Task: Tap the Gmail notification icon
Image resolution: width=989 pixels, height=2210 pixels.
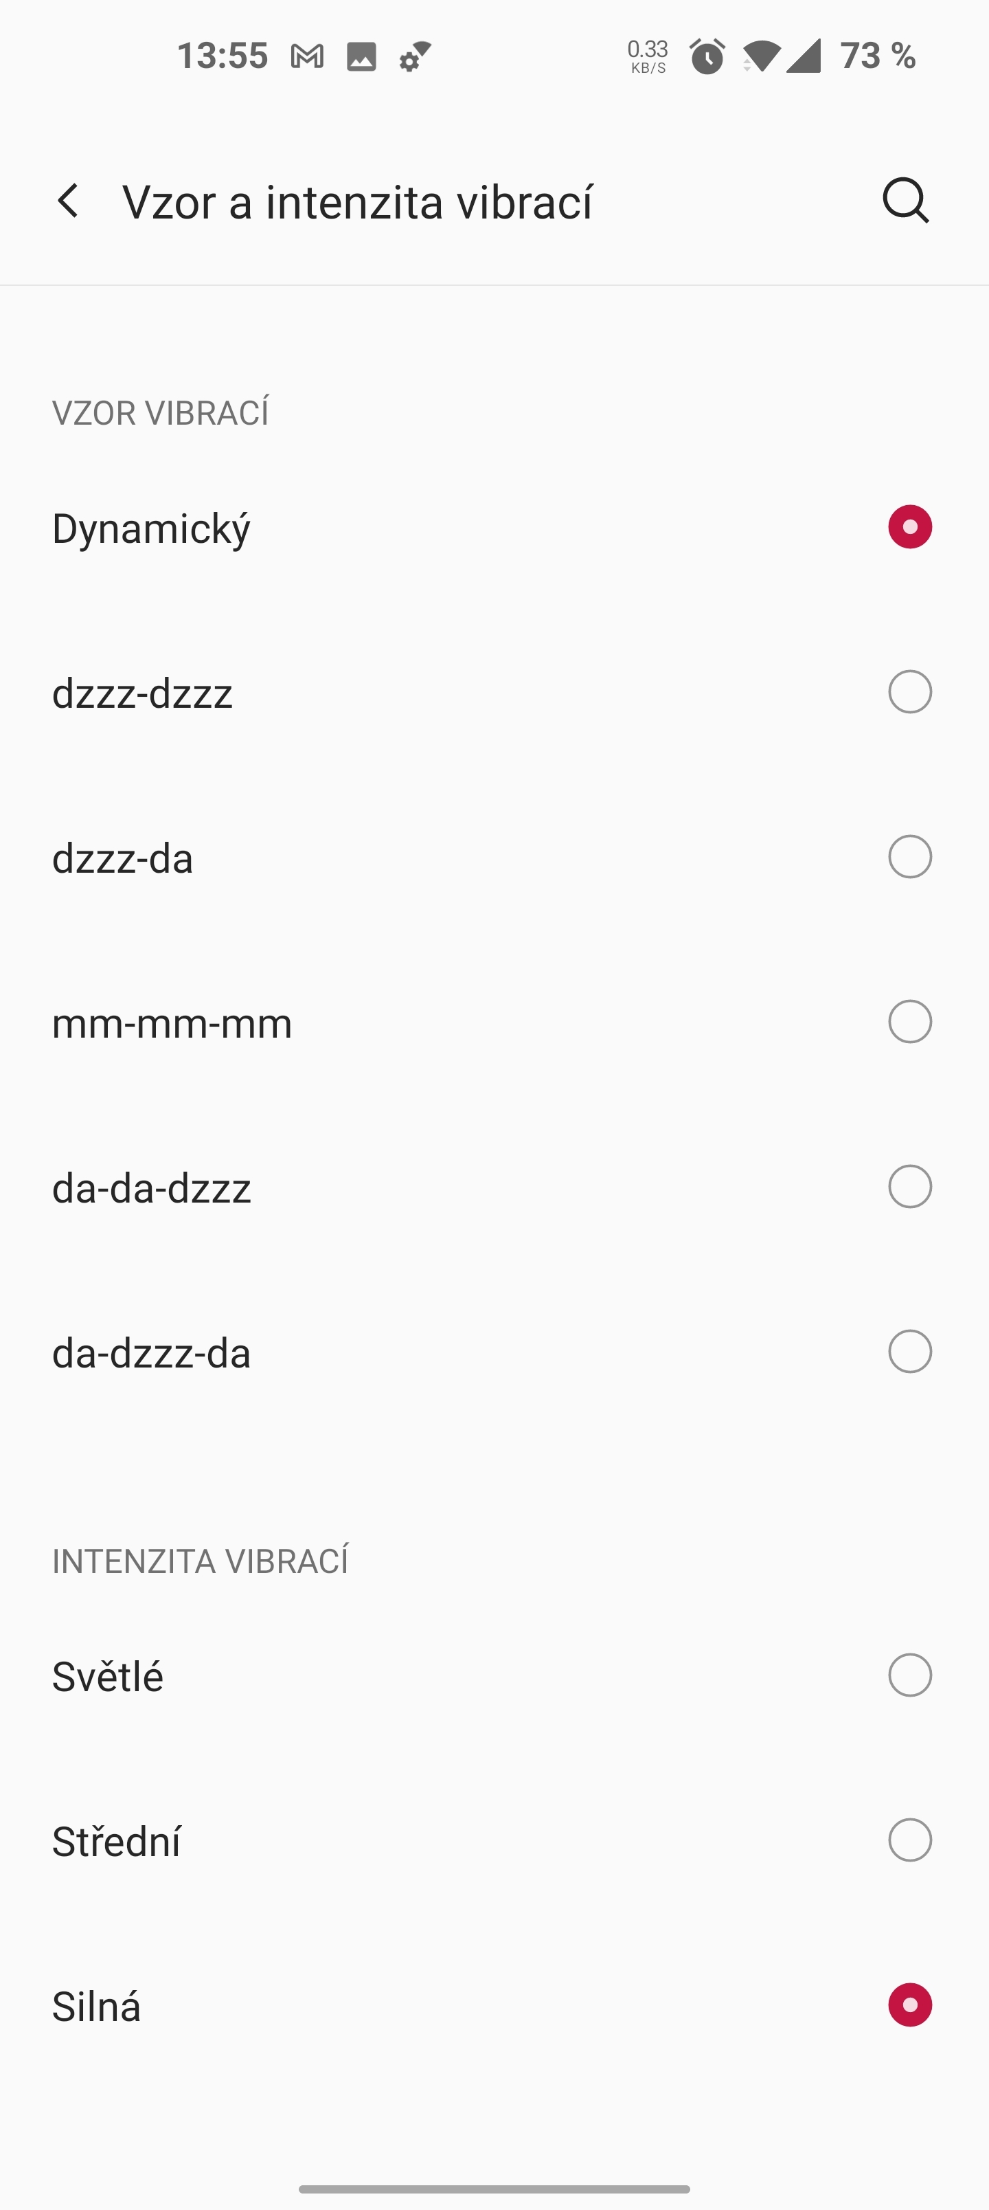Action: point(307,56)
